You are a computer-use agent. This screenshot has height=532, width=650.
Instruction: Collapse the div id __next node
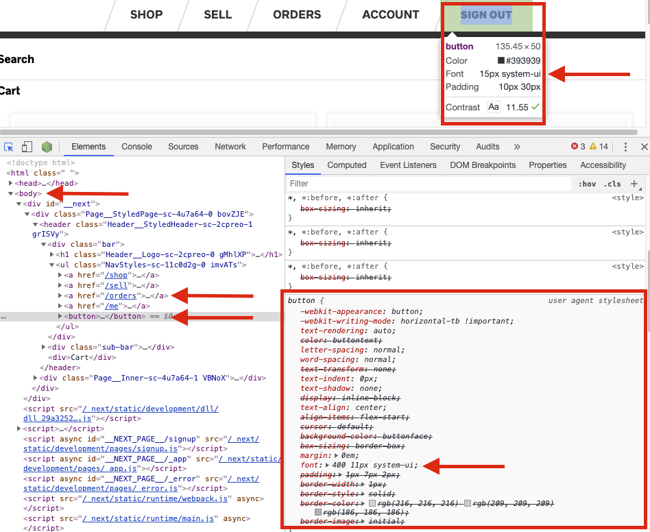(x=19, y=204)
